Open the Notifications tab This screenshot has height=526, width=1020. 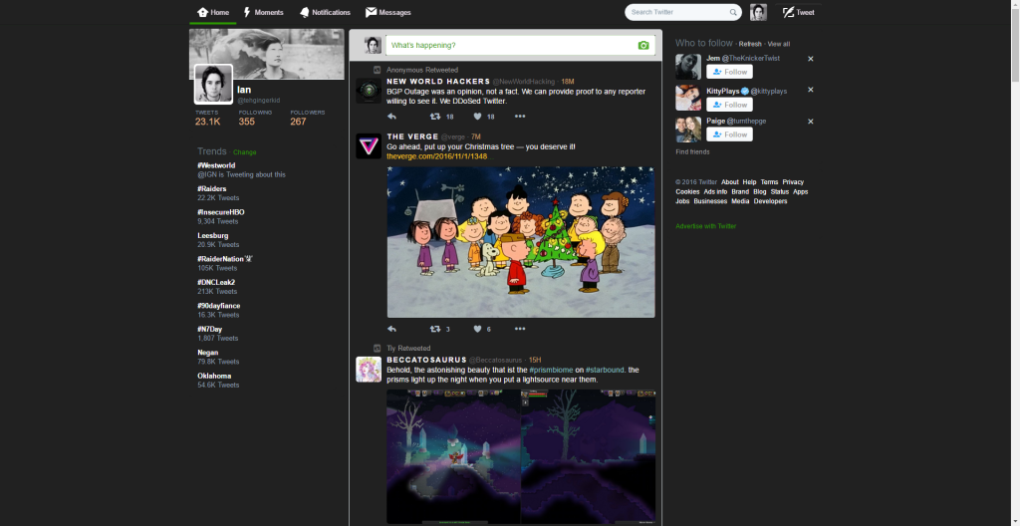point(326,12)
